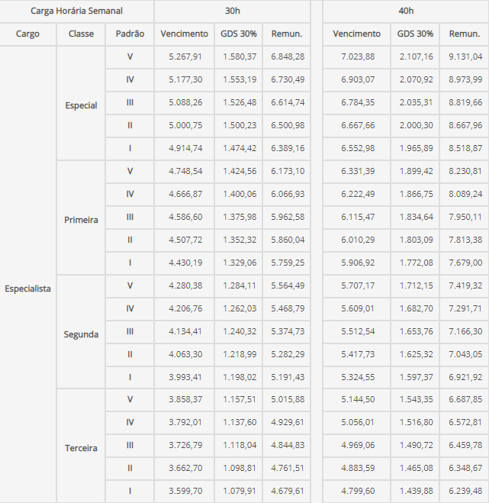This screenshot has width=489, height=503.
Task: Click the Classe column header
Action: [x=81, y=34]
